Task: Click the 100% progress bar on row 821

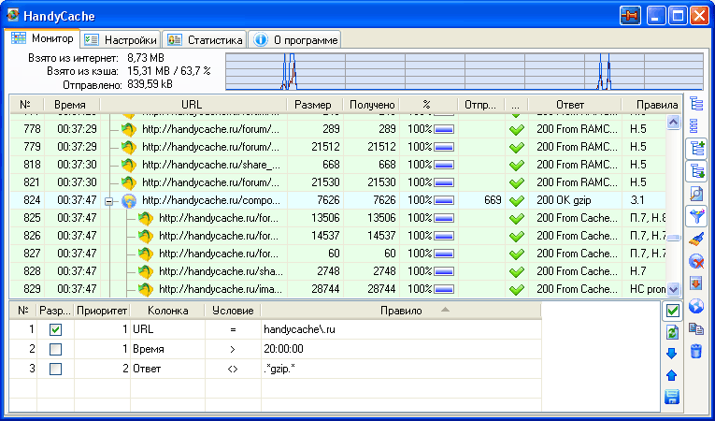Action: click(444, 183)
